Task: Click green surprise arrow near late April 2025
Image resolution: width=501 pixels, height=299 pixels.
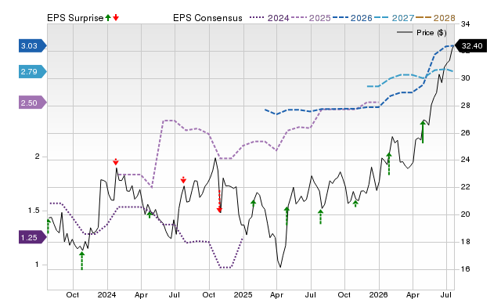Action: pos(287,216)
